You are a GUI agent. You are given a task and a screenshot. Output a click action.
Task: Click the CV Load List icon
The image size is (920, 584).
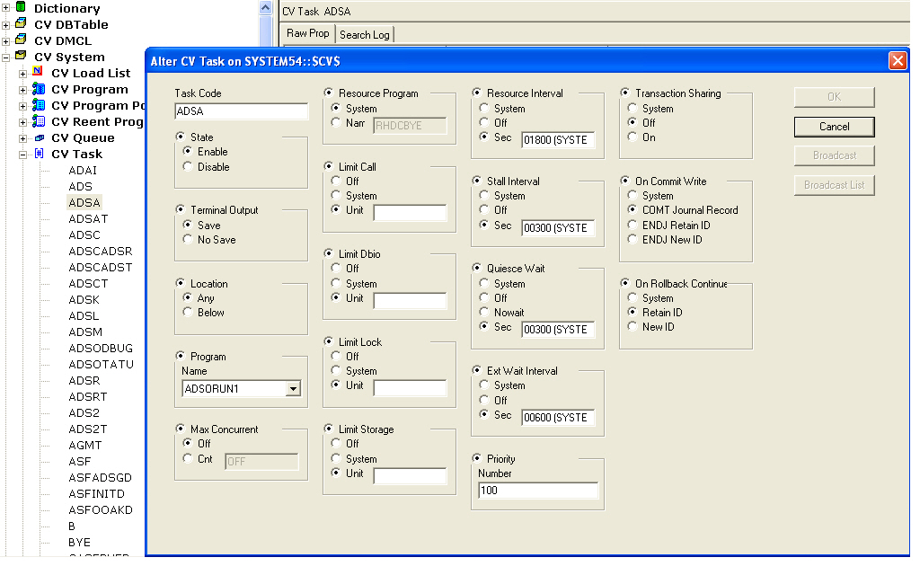point(38,72)
